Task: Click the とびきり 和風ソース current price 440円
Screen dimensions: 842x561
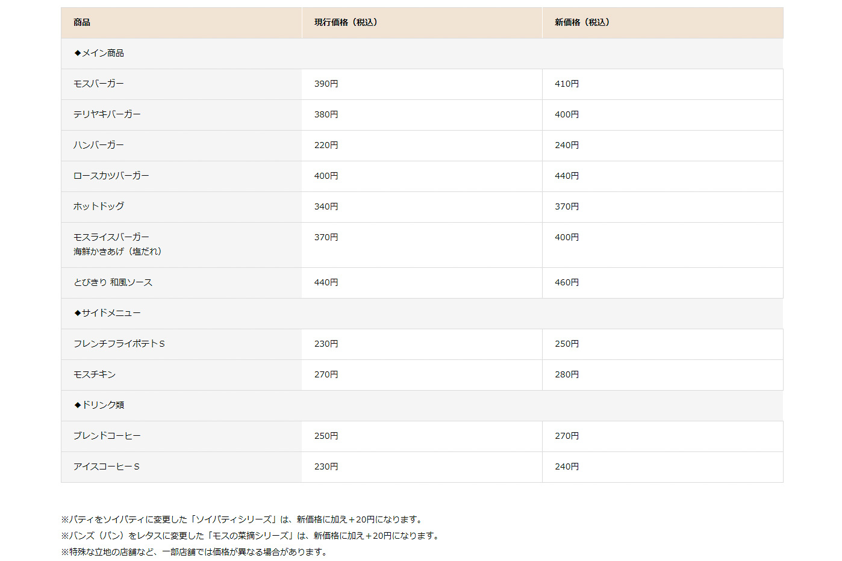Action: point(326,282)
